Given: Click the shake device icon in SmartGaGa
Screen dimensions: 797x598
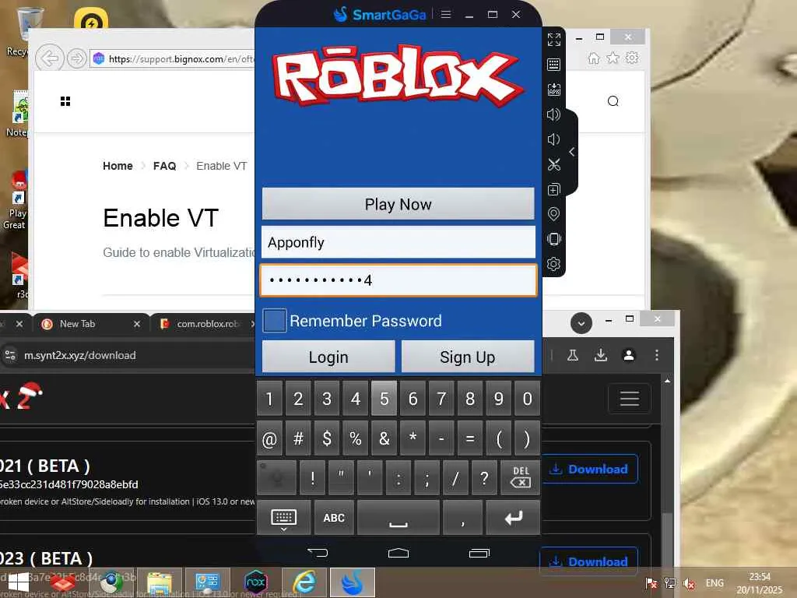Looking at the screenshot, I should click(x=554, y=239).
